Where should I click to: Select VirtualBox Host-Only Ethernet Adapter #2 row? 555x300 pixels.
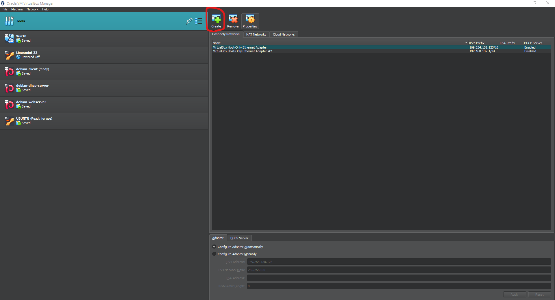243,51
